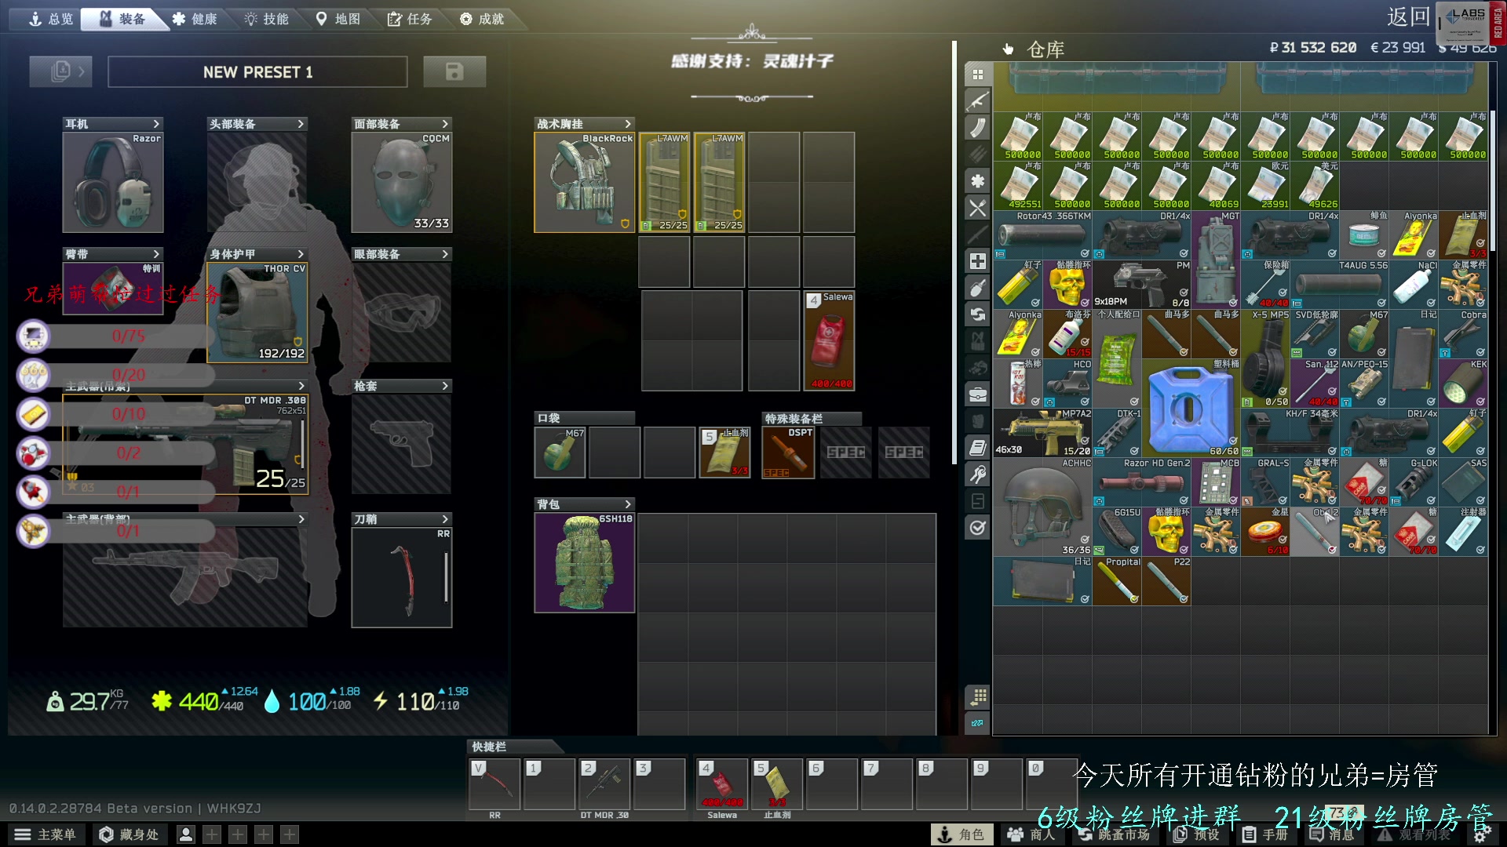Select the Propital injector in stash
1507x847 pixels.
(x=1117, y=580)
